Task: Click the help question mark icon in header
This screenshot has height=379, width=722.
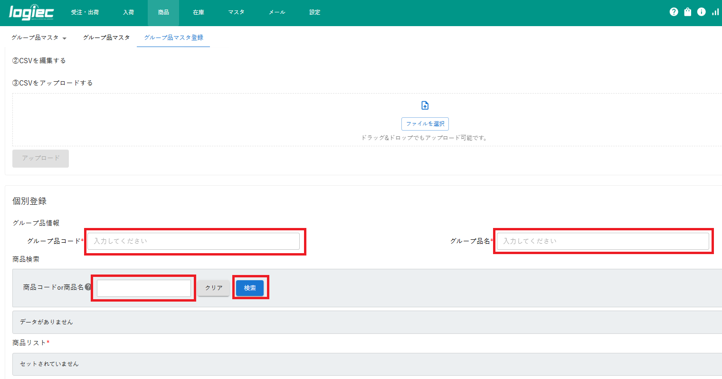Action: (x=674, y=12)
